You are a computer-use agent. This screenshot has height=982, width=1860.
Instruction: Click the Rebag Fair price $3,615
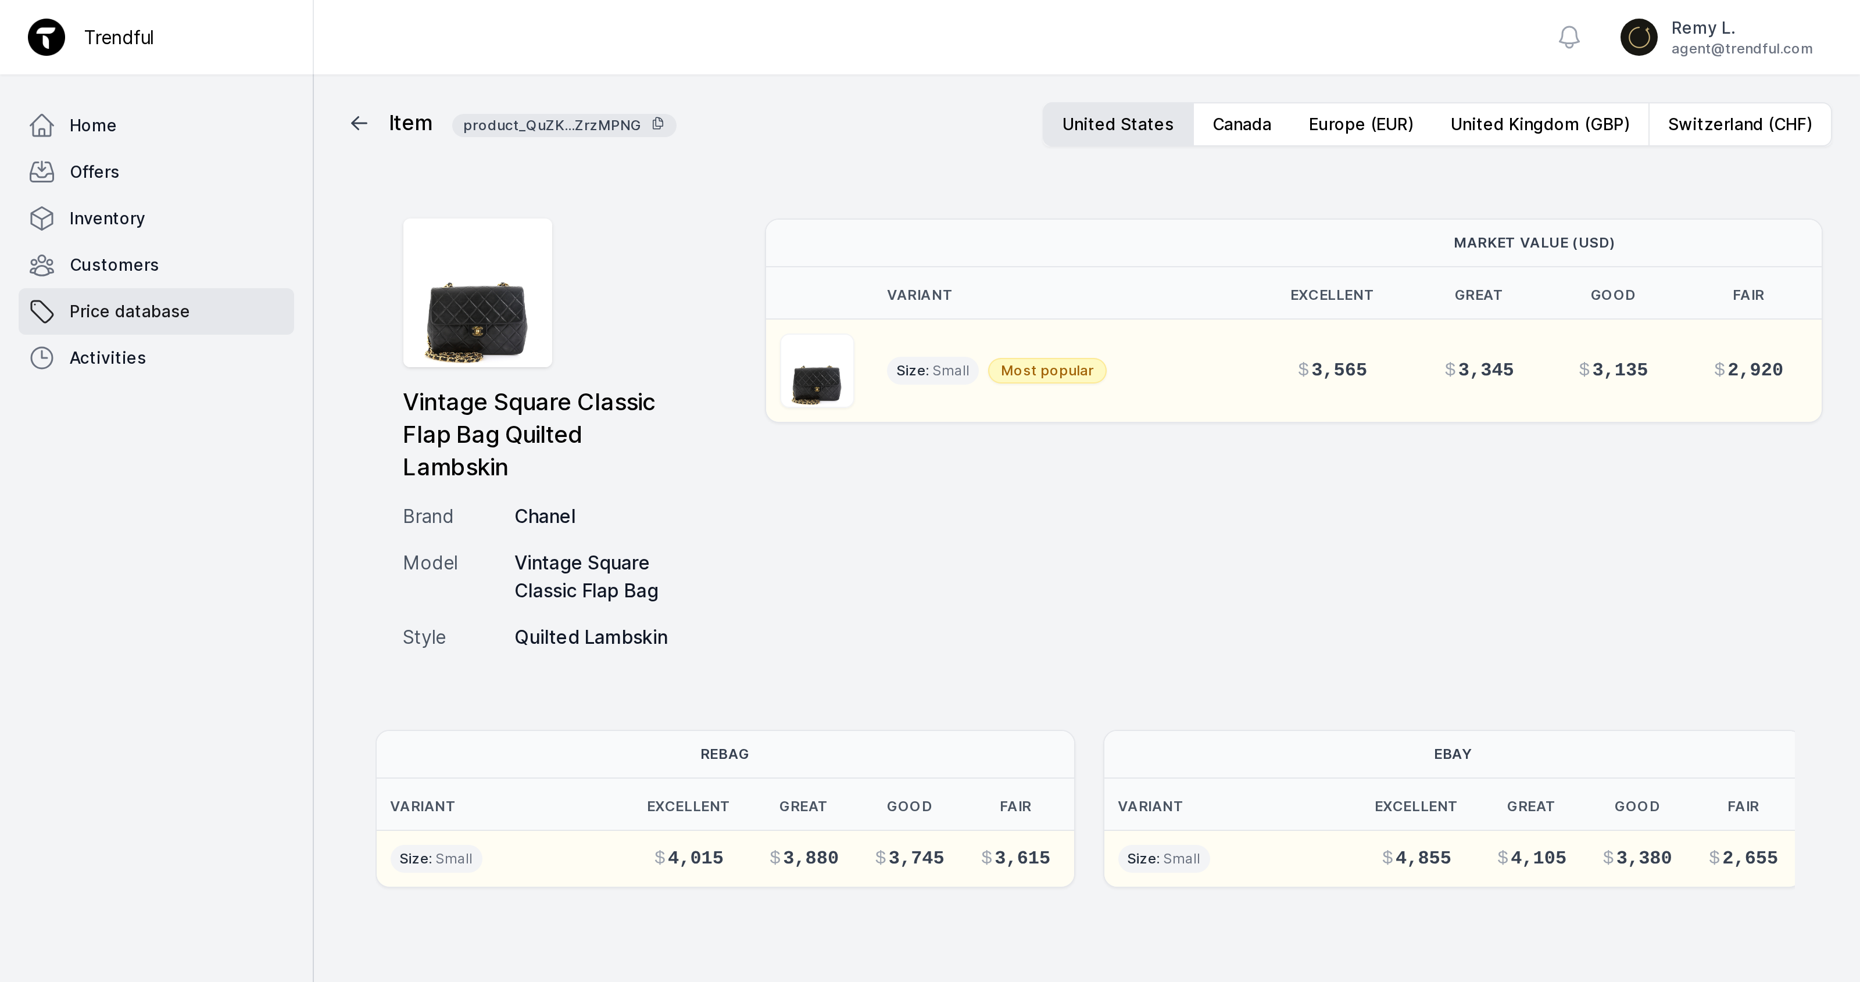coord(1015,858)
